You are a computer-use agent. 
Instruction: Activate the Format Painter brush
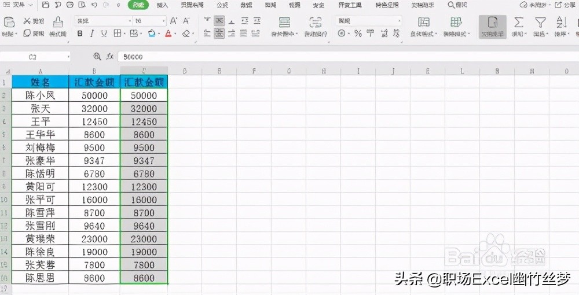pyautogui.click(x=57, y=22)
